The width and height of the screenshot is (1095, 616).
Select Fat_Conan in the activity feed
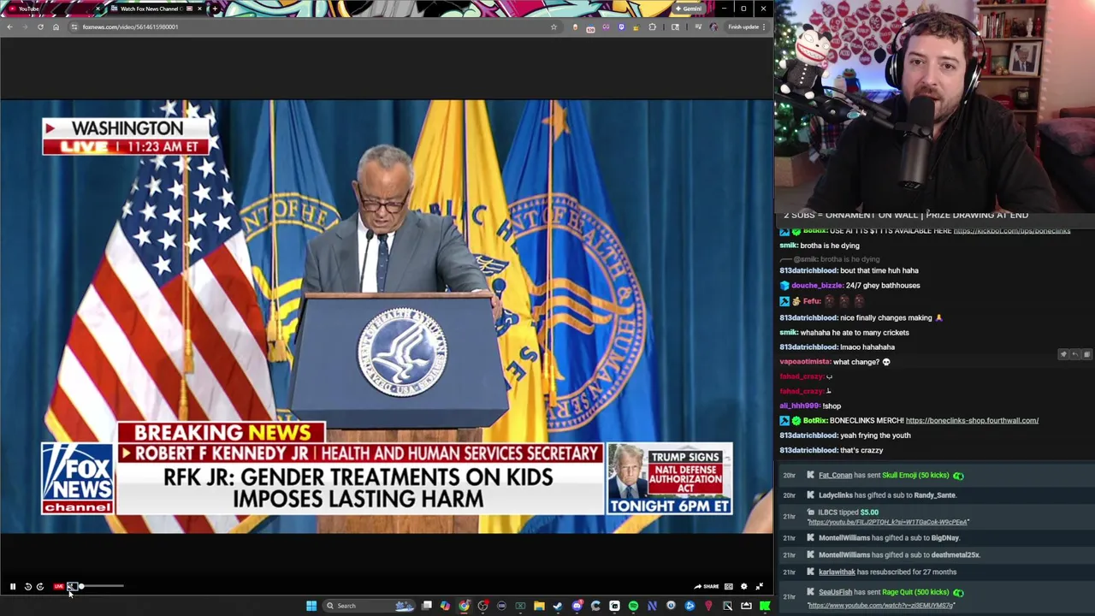835,476
